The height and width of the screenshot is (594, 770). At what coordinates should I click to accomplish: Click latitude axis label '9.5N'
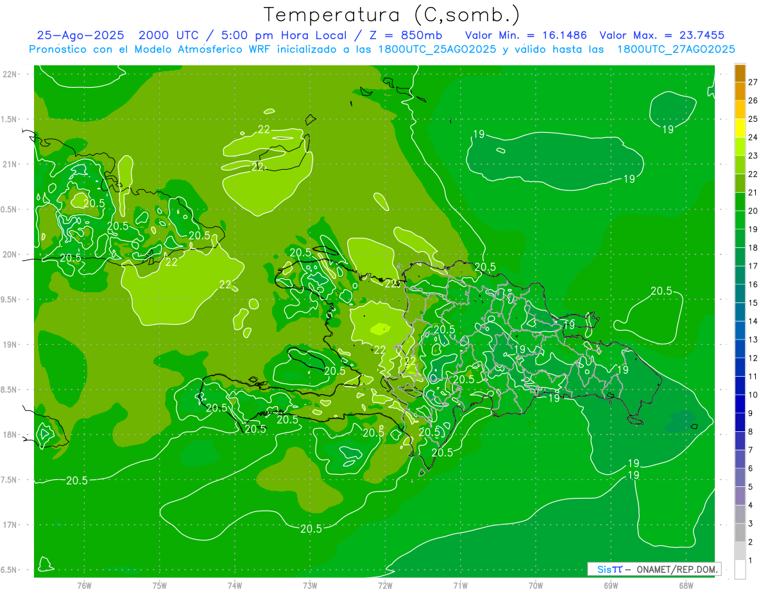click(10, 299)
